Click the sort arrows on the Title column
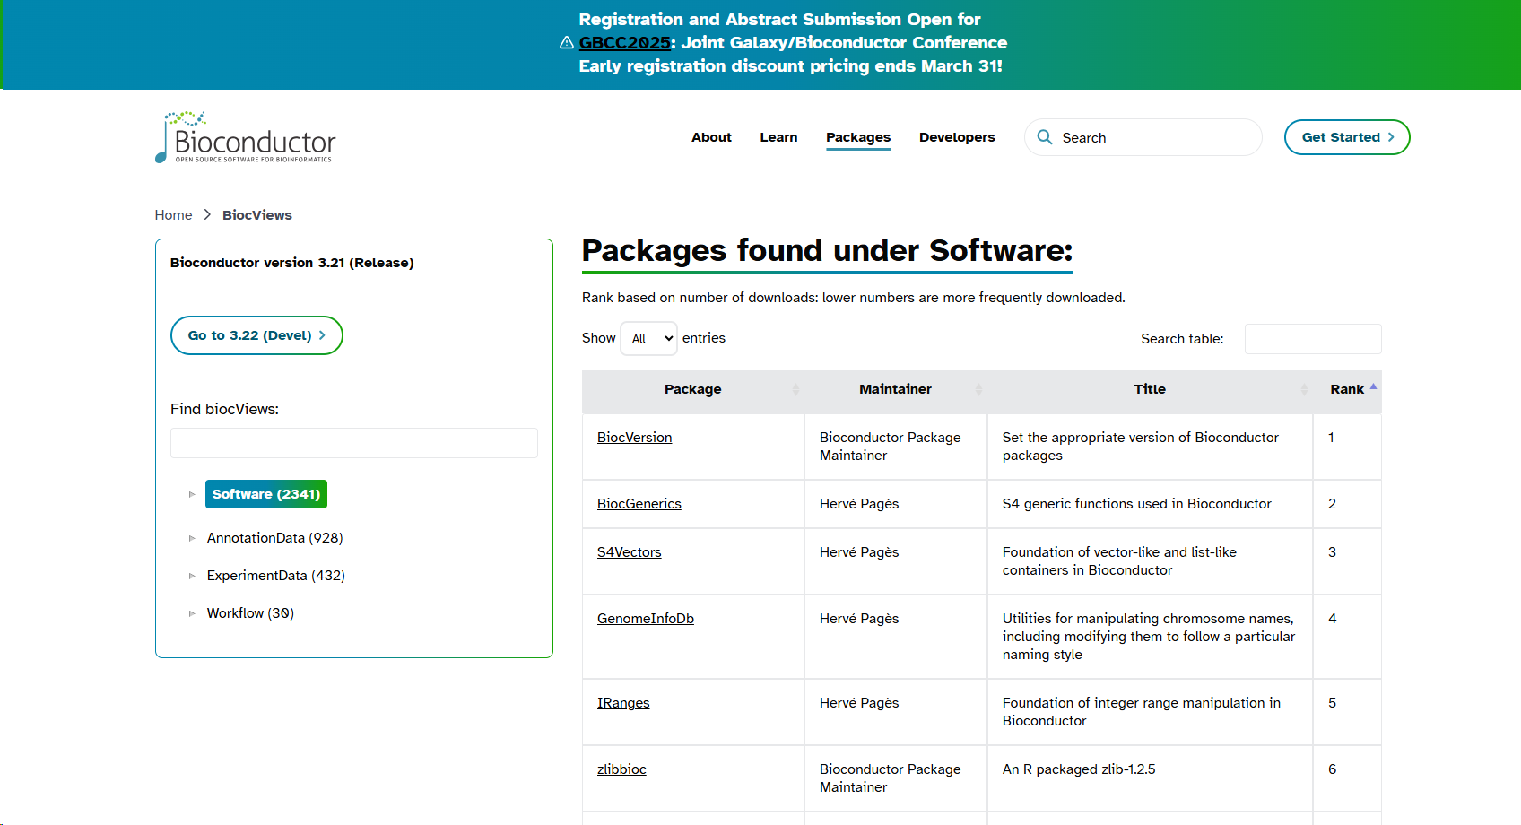Screen dimensions: 1521x825 coord(1304,389)
